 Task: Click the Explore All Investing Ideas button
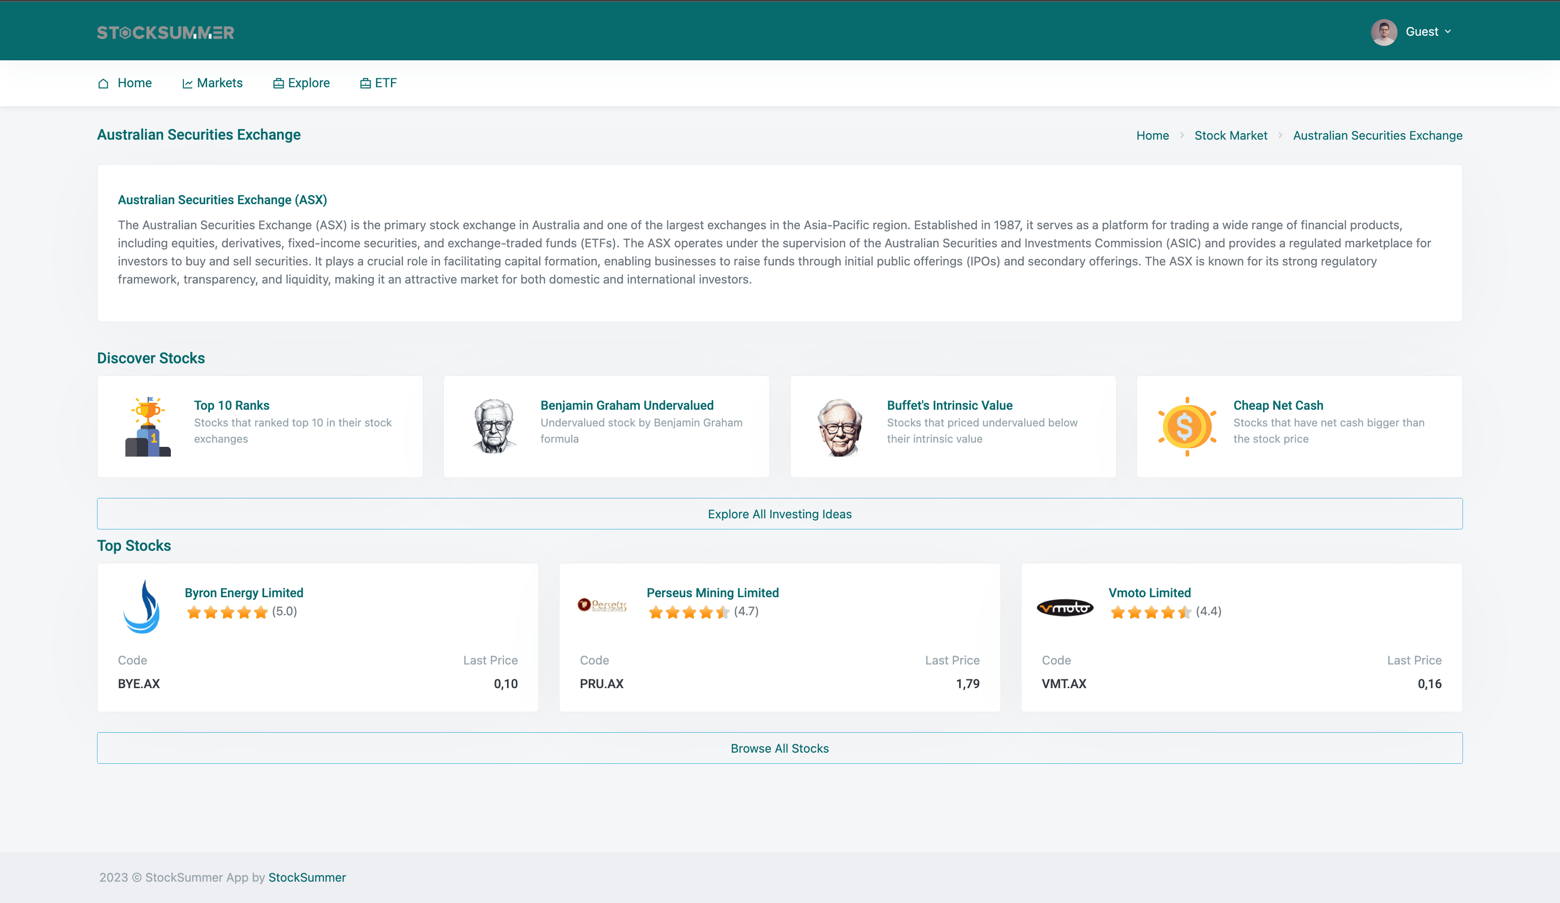click(780, 513)
